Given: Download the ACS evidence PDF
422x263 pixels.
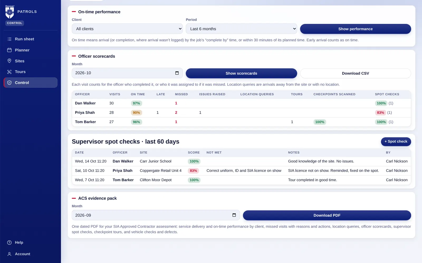Looking at the screenshot, I should [x=327, y=215].
